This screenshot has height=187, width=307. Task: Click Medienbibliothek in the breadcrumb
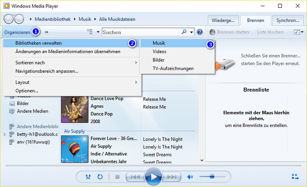click(53, 19)
